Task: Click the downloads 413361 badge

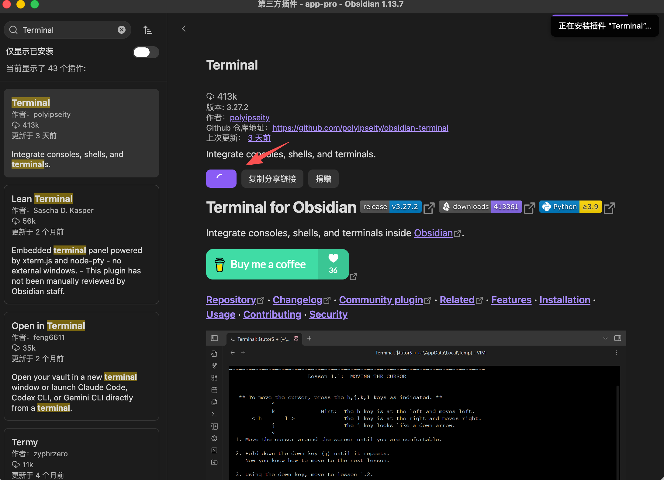Action: coord(481,207)
